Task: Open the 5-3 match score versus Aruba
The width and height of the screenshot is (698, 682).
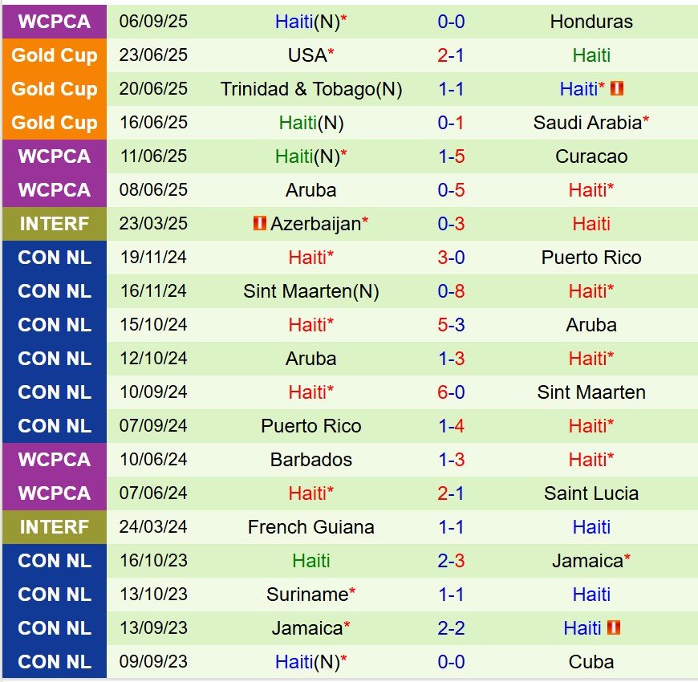Action: [x=451, y=325]
